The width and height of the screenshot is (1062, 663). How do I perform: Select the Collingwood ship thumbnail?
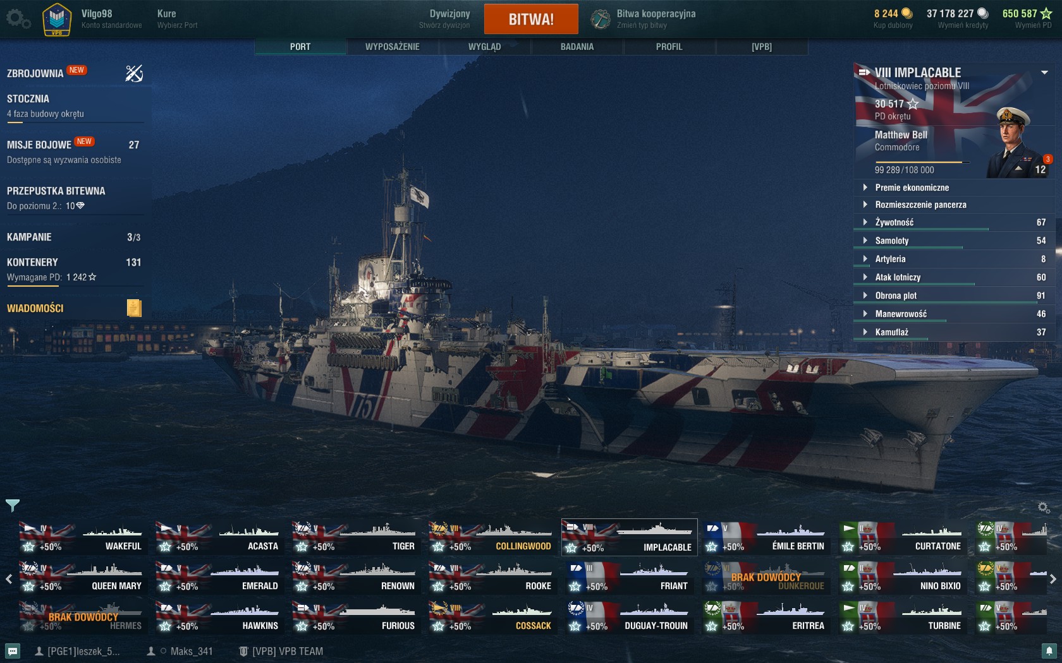point(492,537)
